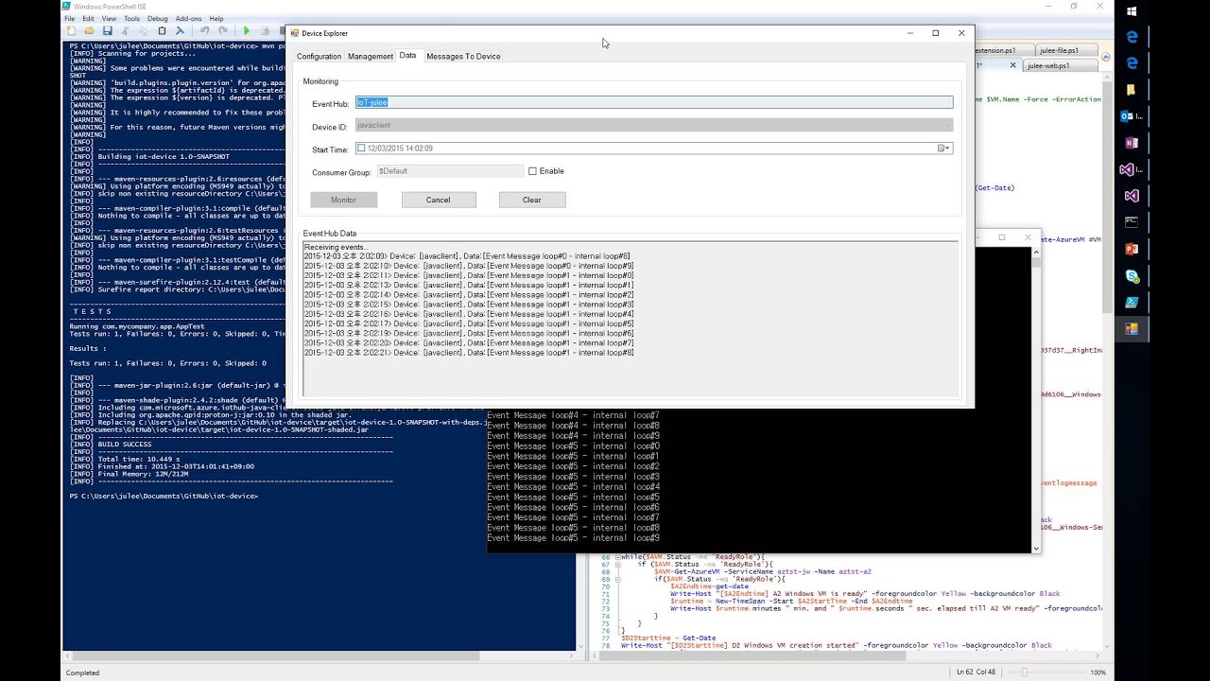Open PowerShell taskbar icon
The width and height of the screenshot is (1210, 681).
click(1131, 302)
